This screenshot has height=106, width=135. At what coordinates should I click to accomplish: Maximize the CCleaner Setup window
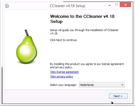116,5
